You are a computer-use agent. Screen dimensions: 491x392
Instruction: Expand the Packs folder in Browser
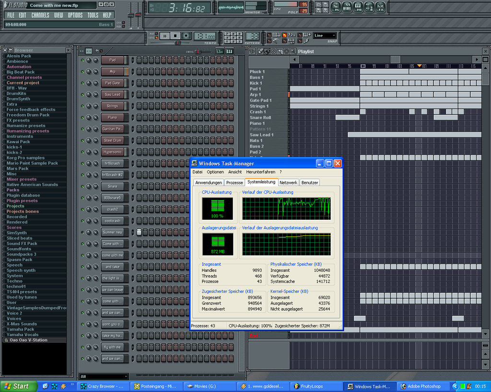(x=13, y=190)
